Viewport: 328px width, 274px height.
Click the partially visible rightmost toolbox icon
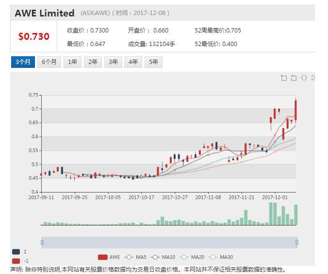313,78
